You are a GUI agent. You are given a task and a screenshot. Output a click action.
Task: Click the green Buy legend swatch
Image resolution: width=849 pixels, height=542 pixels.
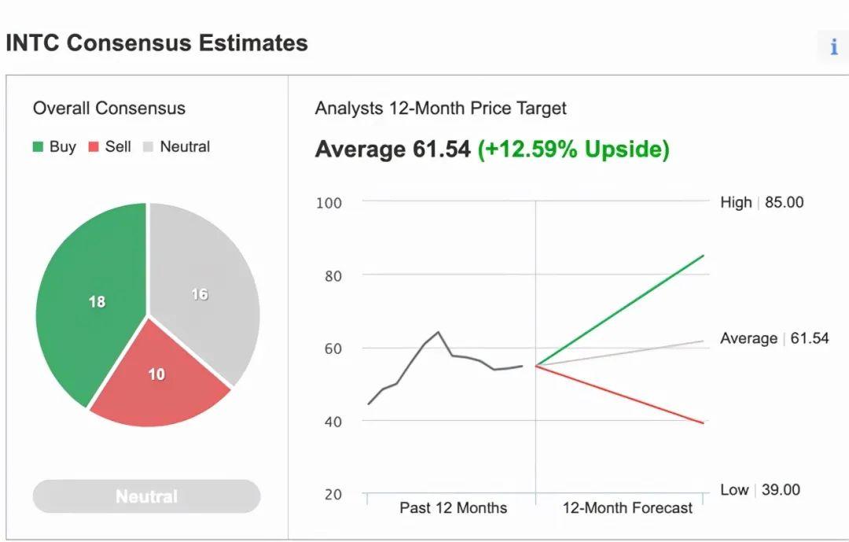(x=38, y=147)
